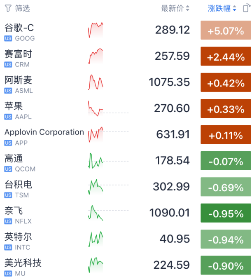Screen dimensions: 252x277
Task: Sort by change percent column (涨跌幅)
Action: 222,8
